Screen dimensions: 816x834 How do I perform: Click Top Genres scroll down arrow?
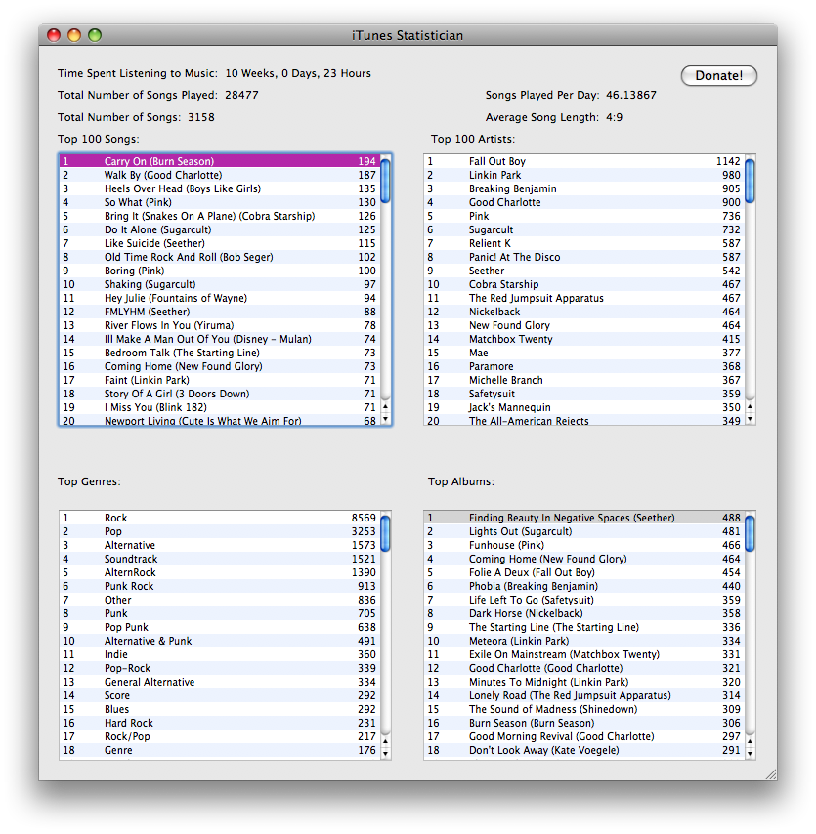[x=386, y=753]
